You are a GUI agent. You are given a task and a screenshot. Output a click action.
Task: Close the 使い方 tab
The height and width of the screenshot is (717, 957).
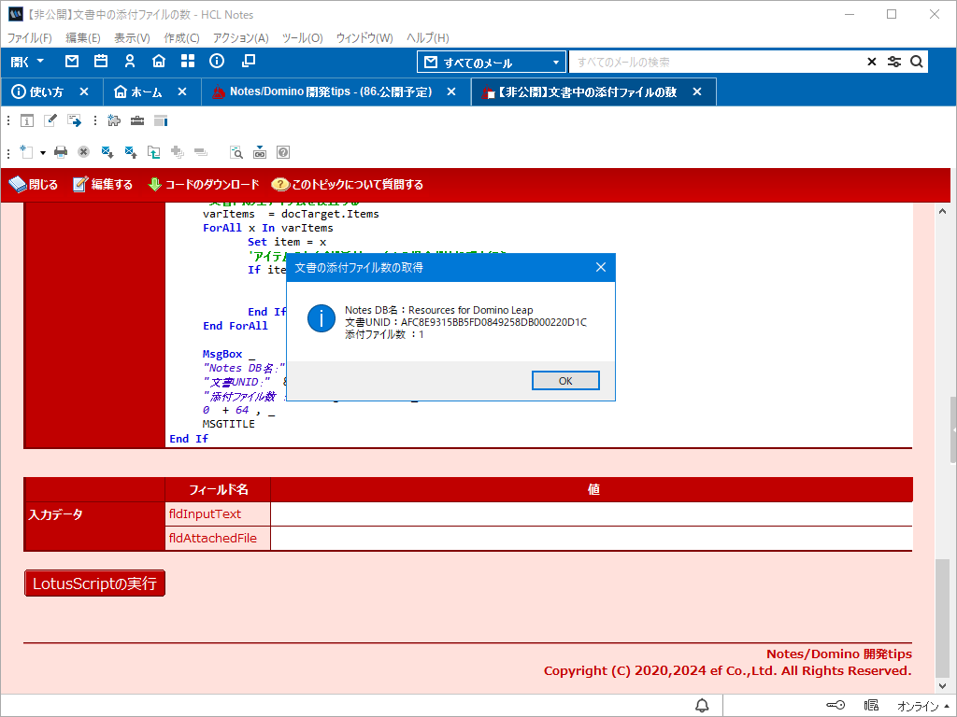(x=84, y=92)
